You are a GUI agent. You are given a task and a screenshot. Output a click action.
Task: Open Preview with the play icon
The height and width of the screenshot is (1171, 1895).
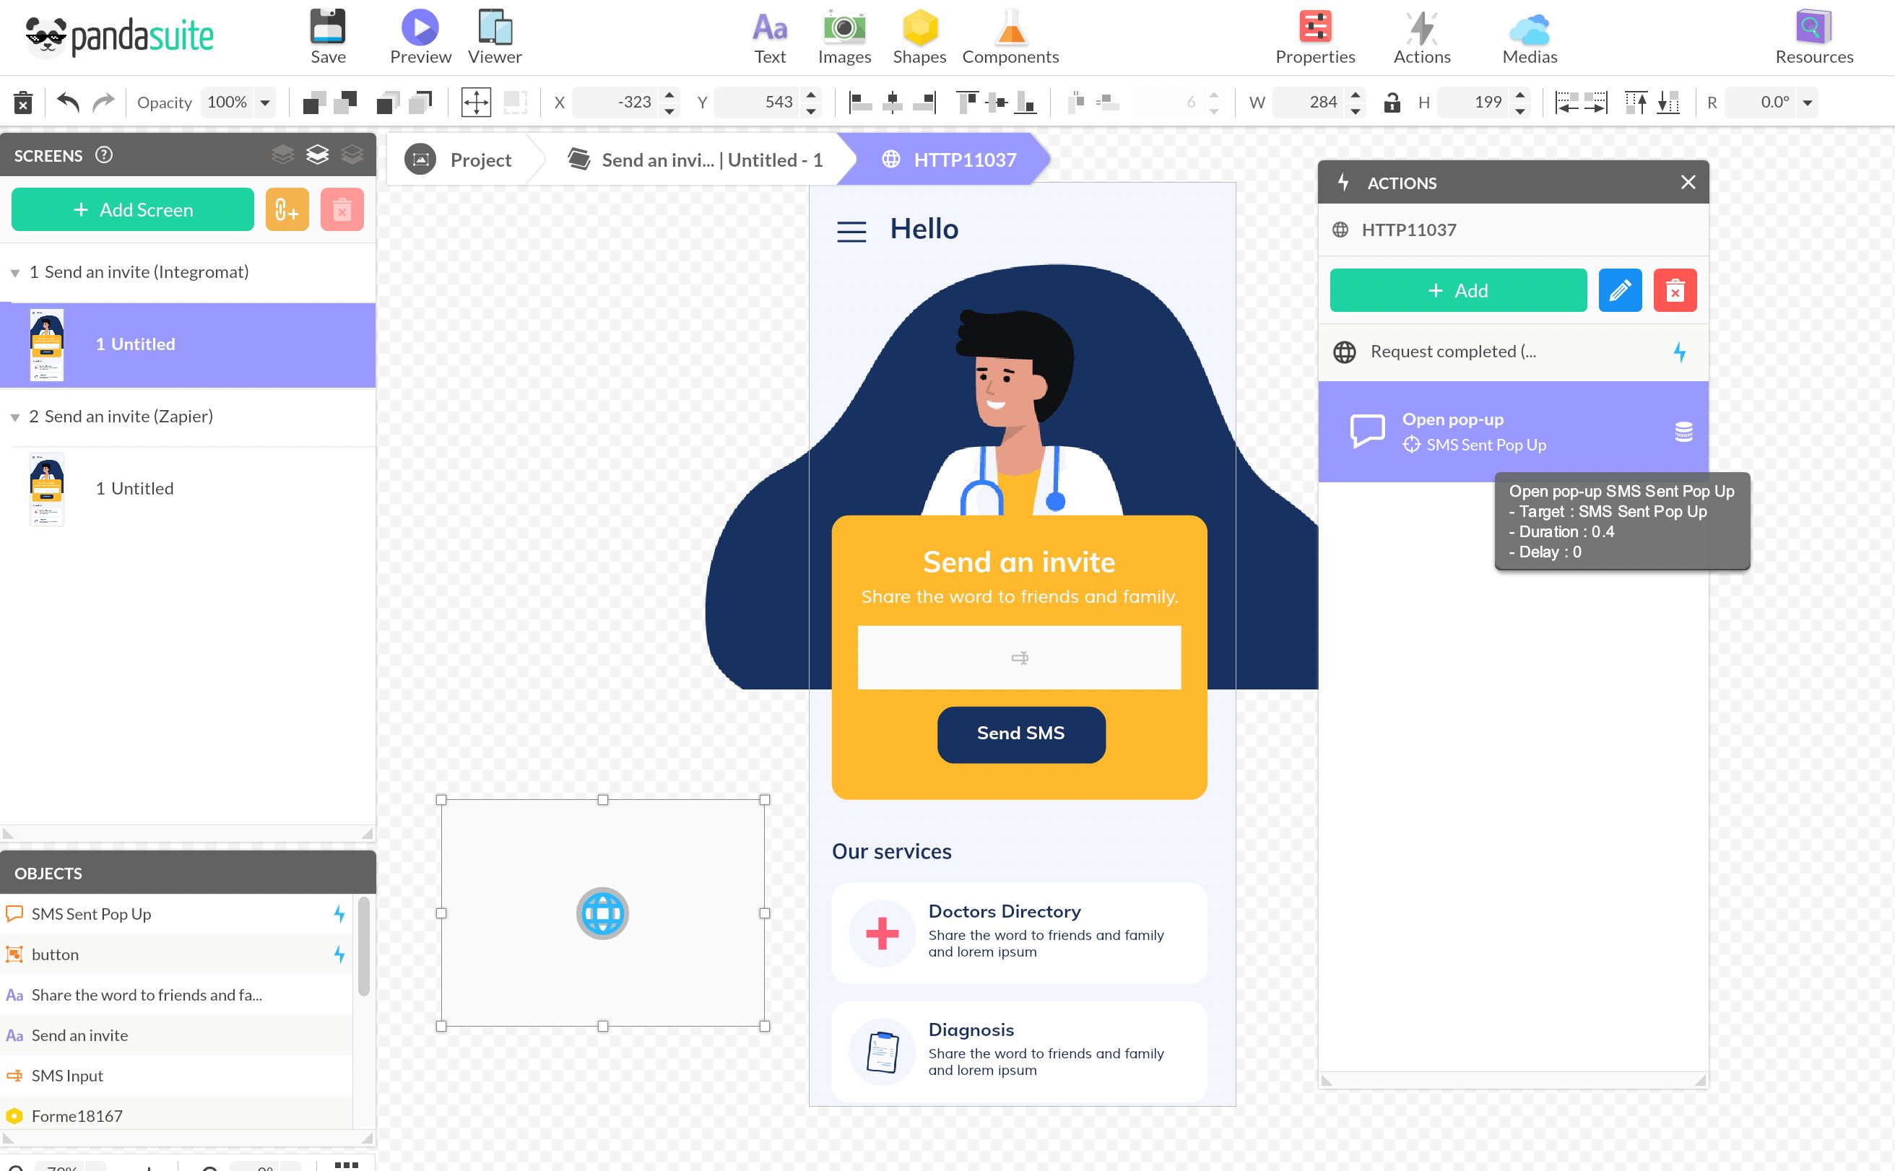click(420, 27)
